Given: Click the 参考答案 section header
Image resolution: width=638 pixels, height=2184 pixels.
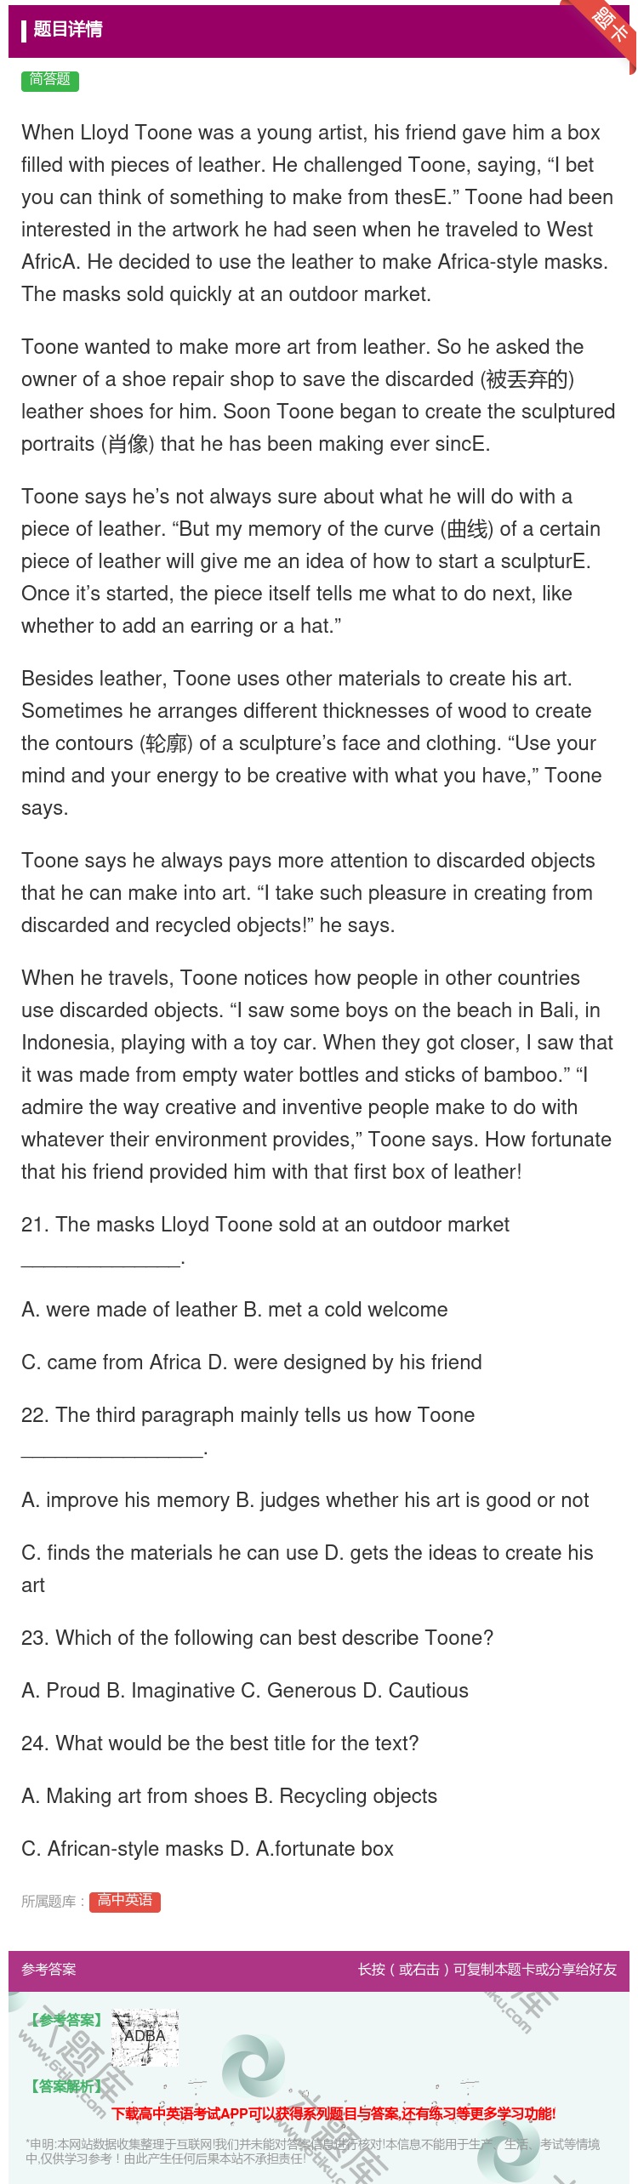Looking at the screenshot, I should 48,1969.
